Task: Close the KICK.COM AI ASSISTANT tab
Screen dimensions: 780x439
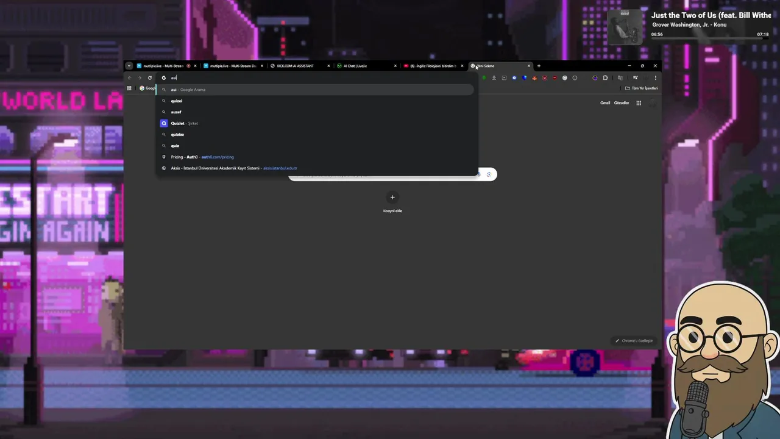Action: click(328, 66)
